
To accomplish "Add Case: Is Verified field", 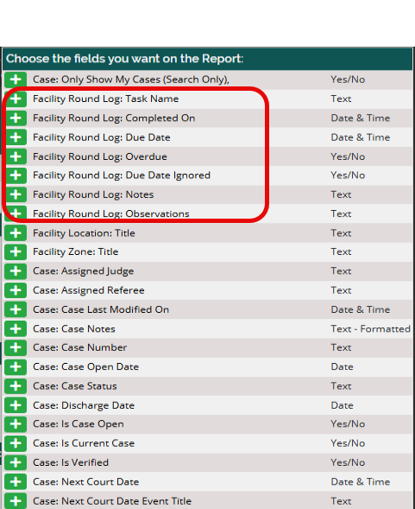I will 16,462.
